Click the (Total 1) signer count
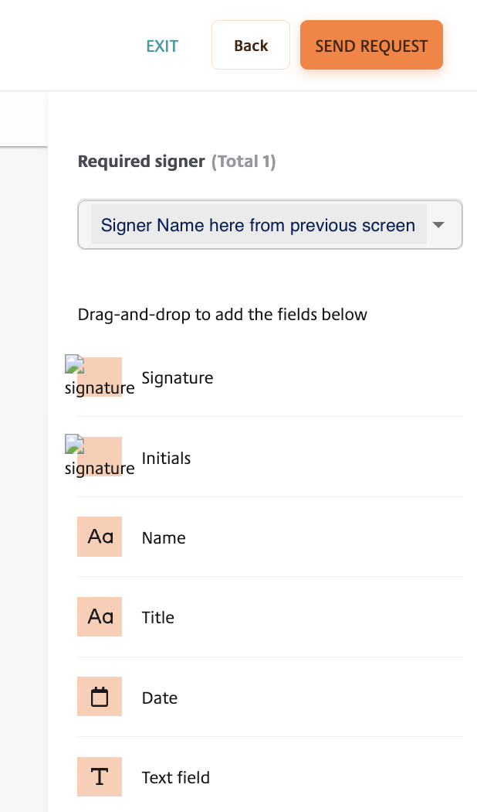Screen dimensions: 477x812 click(243, 162)
